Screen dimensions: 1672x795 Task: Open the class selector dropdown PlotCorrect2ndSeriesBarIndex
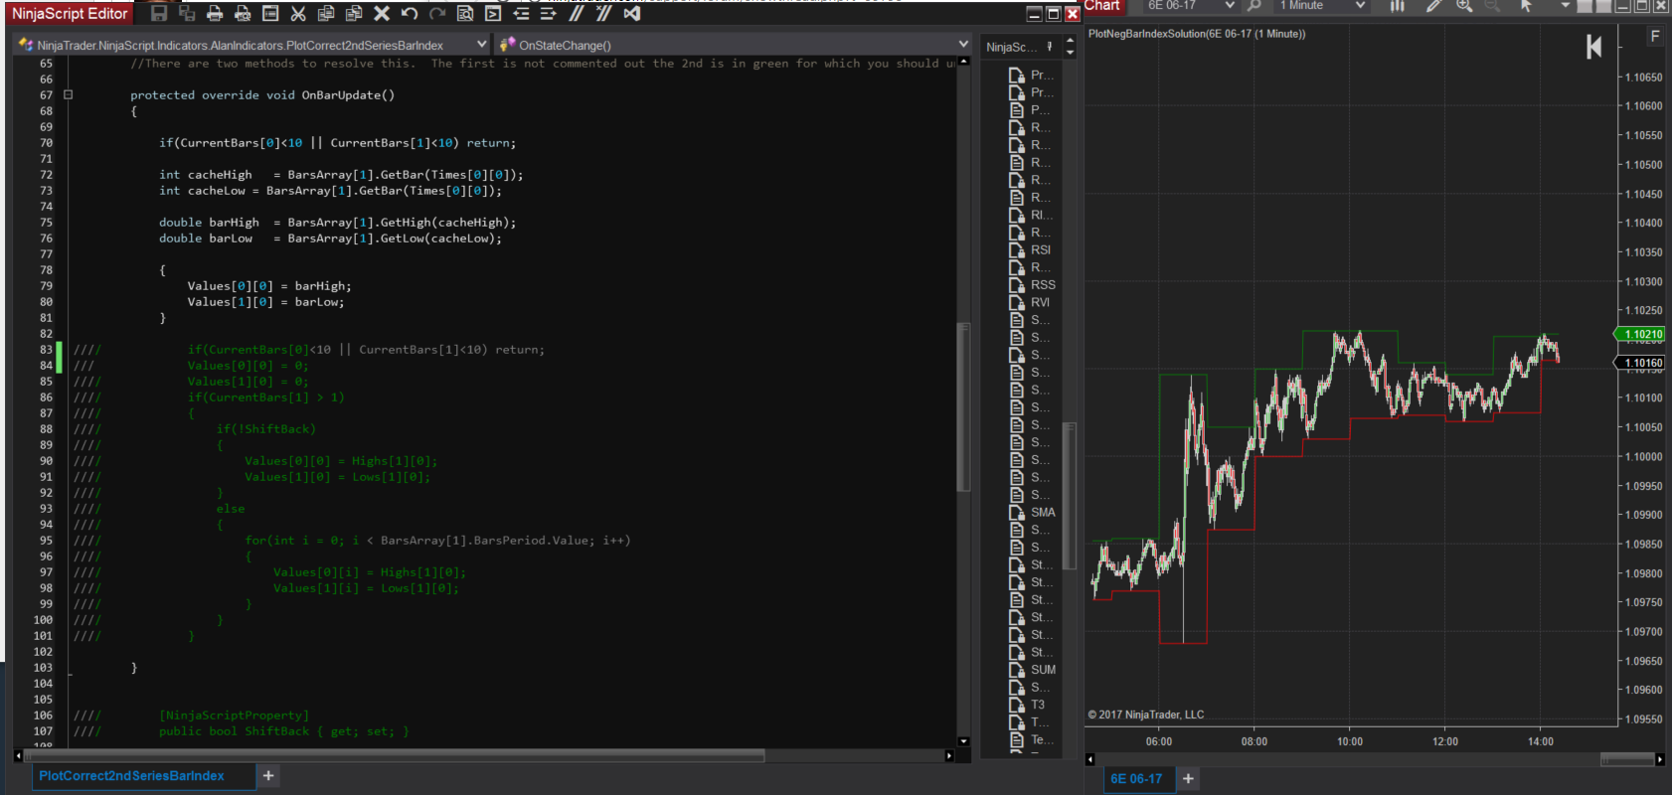(x=253, y=45)
